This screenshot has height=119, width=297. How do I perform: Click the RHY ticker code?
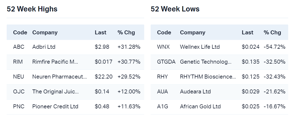click(x=162, y=77)
